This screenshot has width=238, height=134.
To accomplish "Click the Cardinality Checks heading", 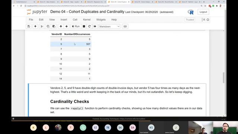I will pyautogui.click(x=70, y=102).
